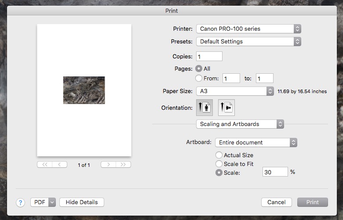Jump to last page in preview

tap(123, 165)
